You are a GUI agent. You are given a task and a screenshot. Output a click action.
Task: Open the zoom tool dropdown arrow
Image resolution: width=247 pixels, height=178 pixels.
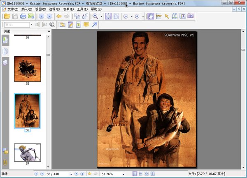pos(101,16)
